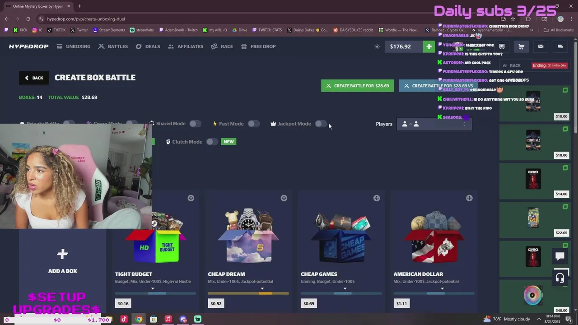578x325 pixels.
Task: Expand Cheap Games box details arrow
Action: tap(345, 288)
